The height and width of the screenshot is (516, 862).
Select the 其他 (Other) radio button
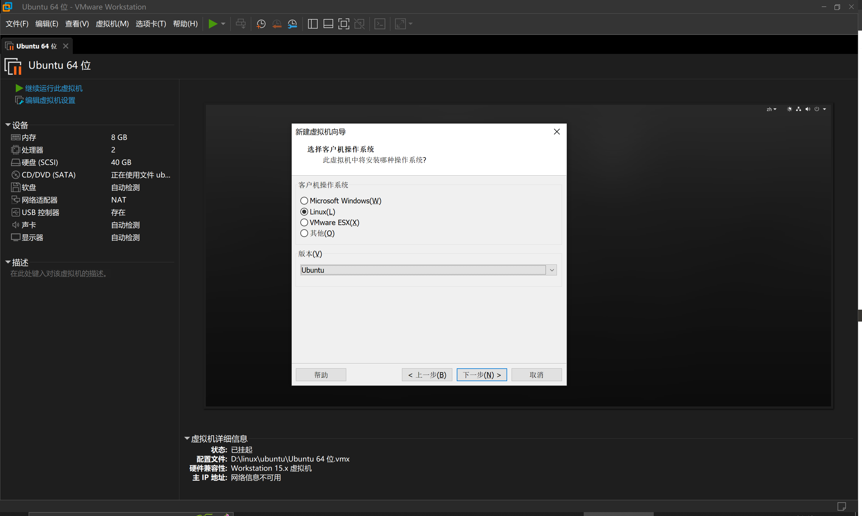(x=304, y=233)
